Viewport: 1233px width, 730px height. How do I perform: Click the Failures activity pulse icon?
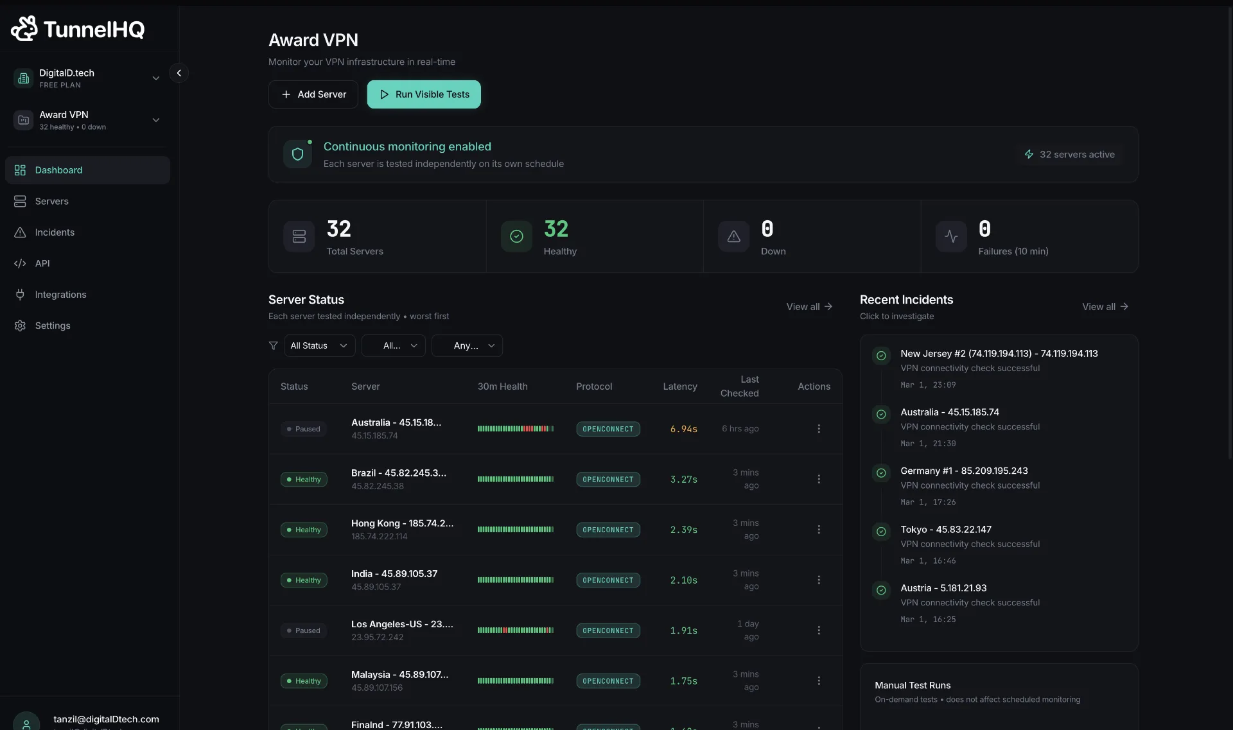pos(951,236)
